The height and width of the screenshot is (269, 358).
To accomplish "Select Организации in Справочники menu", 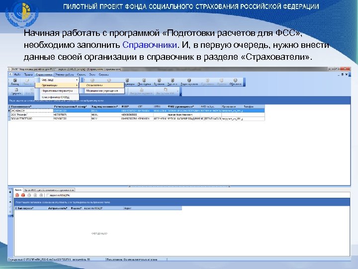I will point(57,85).
